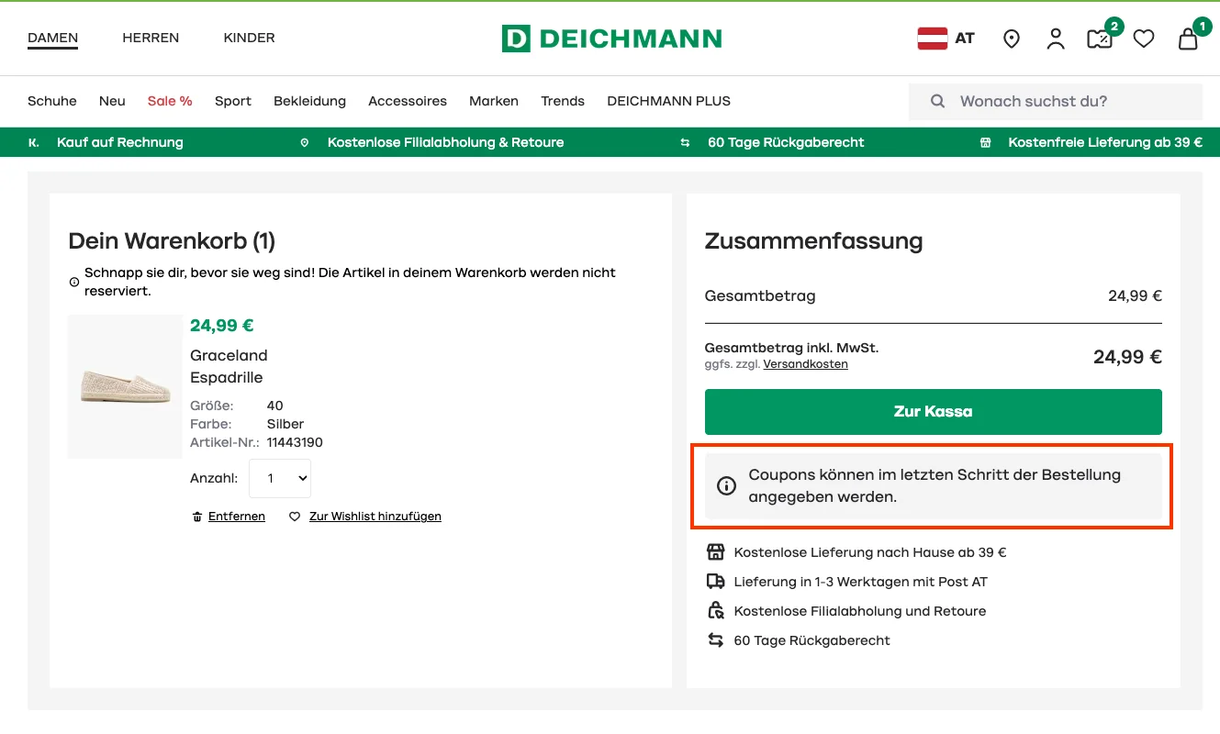Open the Accessoires menu item
1220x734 pixels.
point(408,101)
